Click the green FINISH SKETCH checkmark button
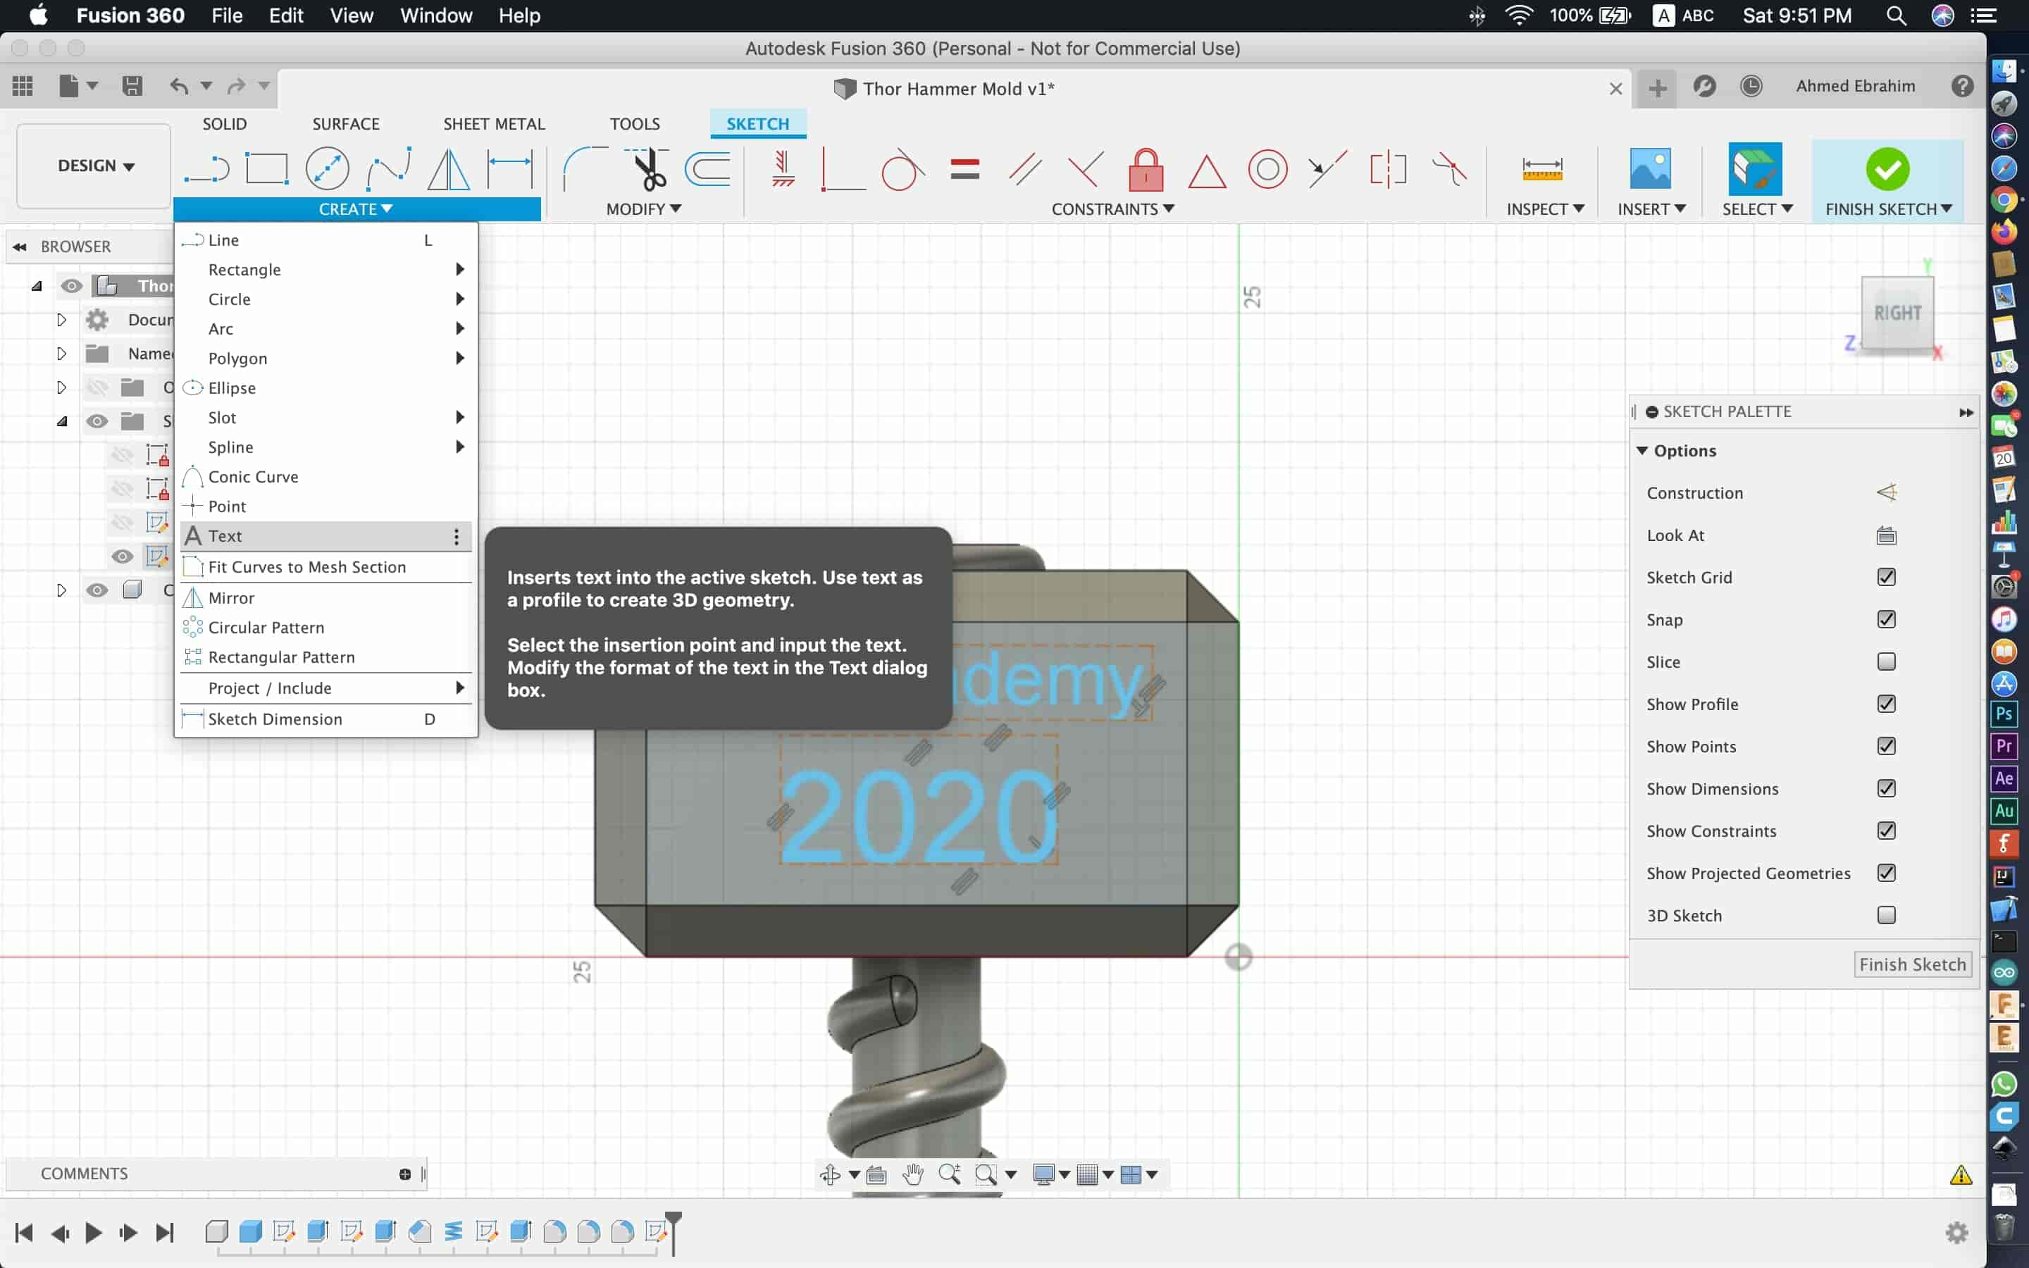This screenshot has width=2029, height=1268. coord(1887,168)
